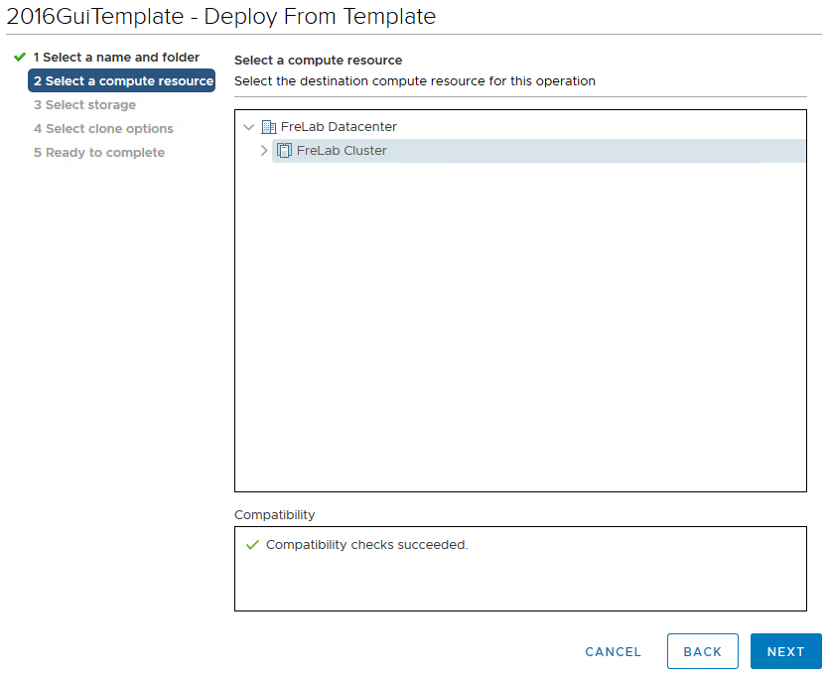Select the FreLab Datacenter label in tree
The image size is (829, 678).
339,127
